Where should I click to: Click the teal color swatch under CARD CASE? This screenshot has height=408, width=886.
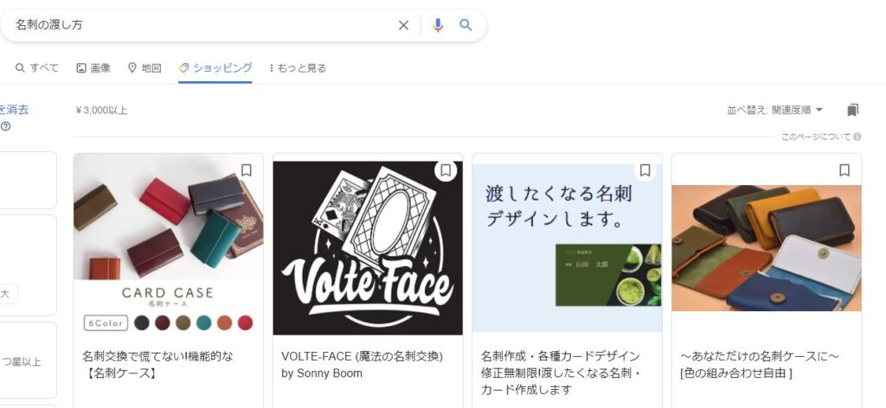point(203,322)
